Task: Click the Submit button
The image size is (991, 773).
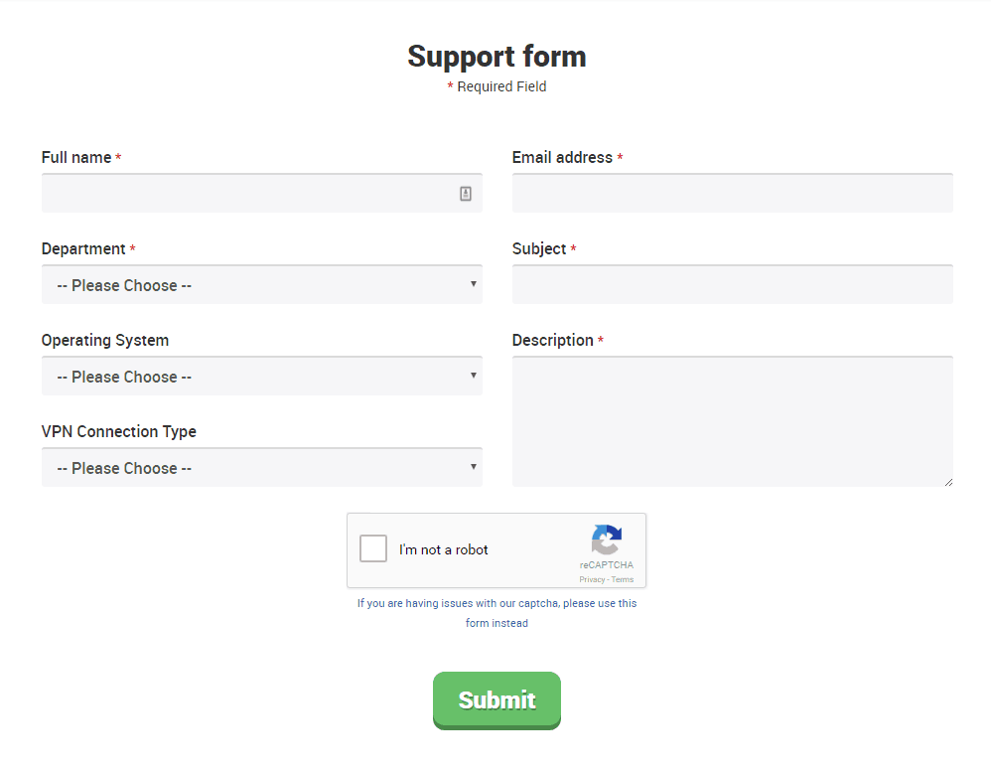Action: pos(496,700)
